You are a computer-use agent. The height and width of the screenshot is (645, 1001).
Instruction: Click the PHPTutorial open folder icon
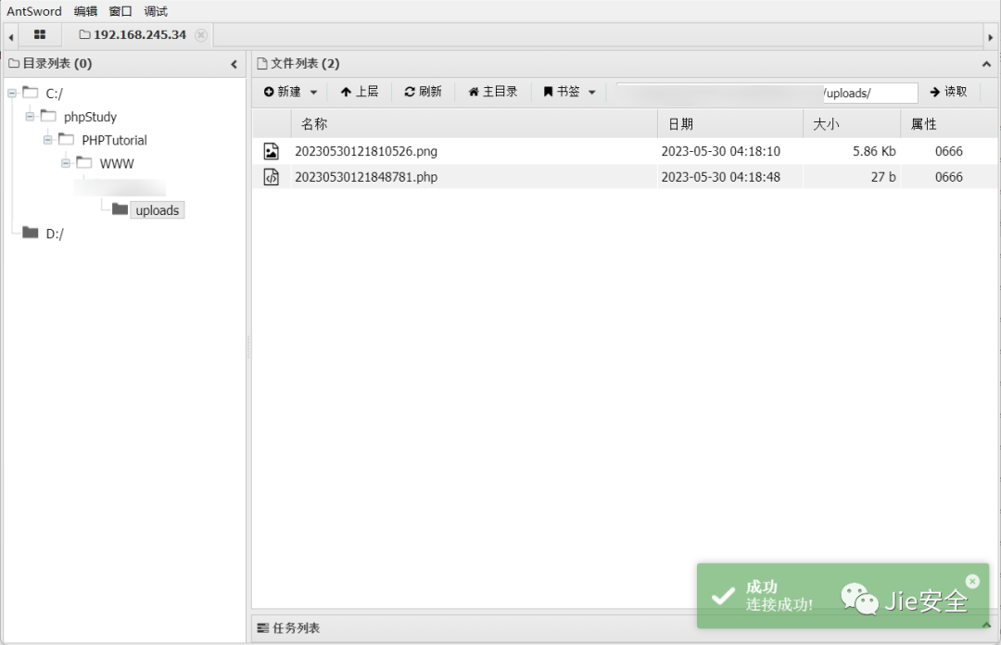pyautogui.click(x=67, y=138)
